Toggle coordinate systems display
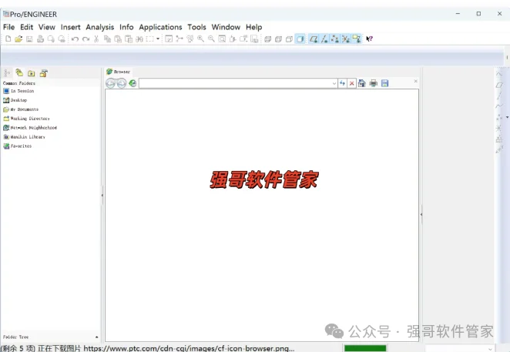The width and height of the screenshot is (510, 352). (x=346, y=39)
